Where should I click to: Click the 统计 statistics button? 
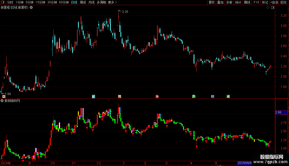(x=238, y=2)
